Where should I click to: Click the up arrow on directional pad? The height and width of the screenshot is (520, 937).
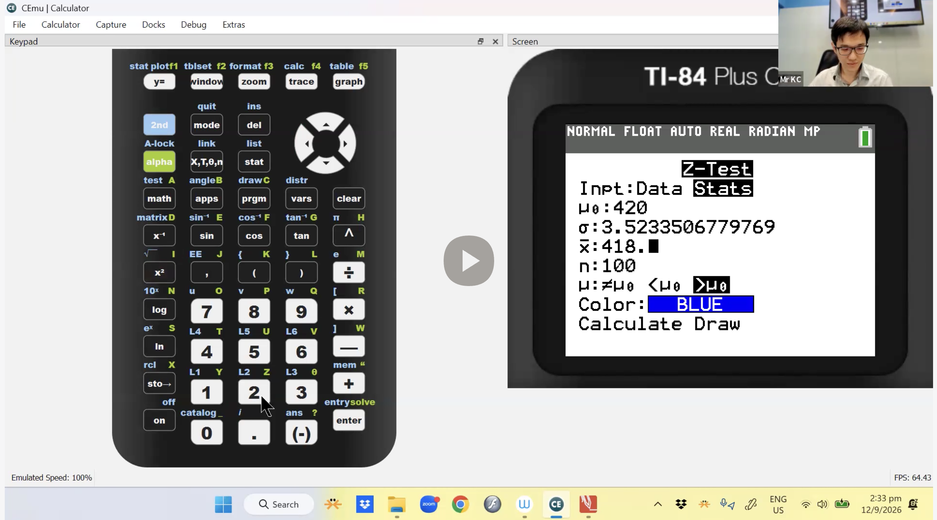pyautogui.click(x=326, y=123)
